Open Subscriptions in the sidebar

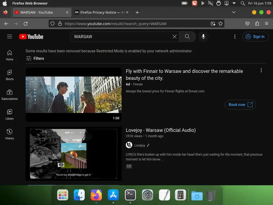pos(10,95)
